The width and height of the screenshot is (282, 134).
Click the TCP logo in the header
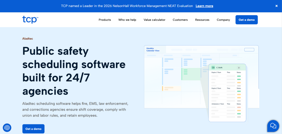[30, 20]
